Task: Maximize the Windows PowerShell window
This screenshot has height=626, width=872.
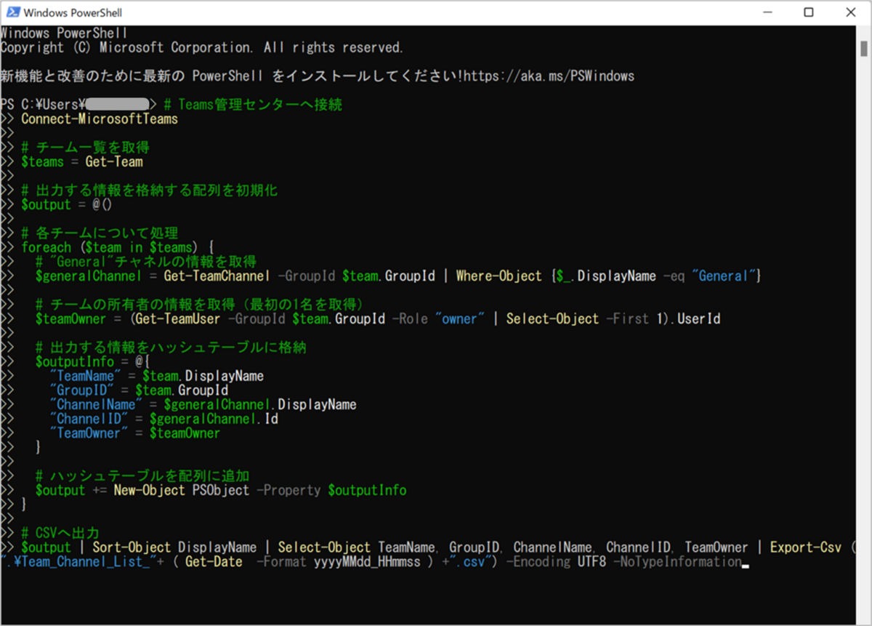Action: point(809,12)
